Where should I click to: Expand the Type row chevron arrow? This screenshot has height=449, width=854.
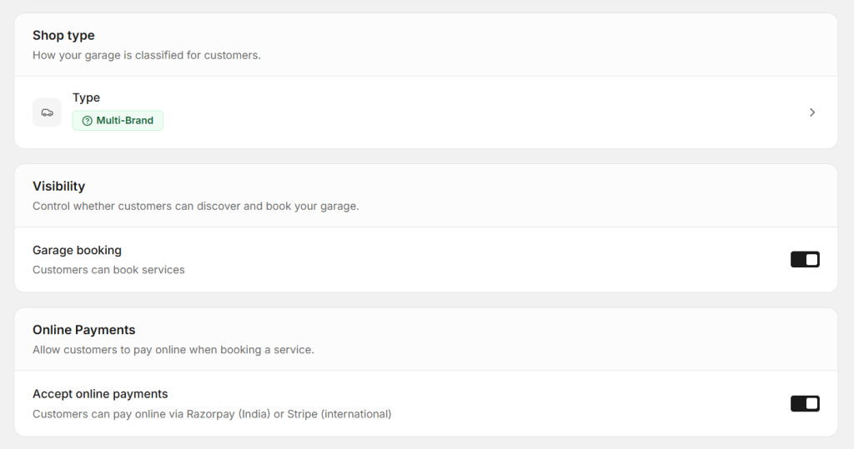(x=812, y=112)
